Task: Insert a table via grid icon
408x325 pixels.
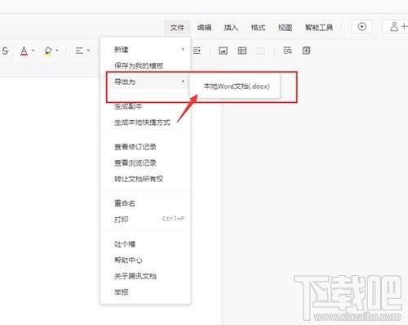Action: [x=242, y=51]
